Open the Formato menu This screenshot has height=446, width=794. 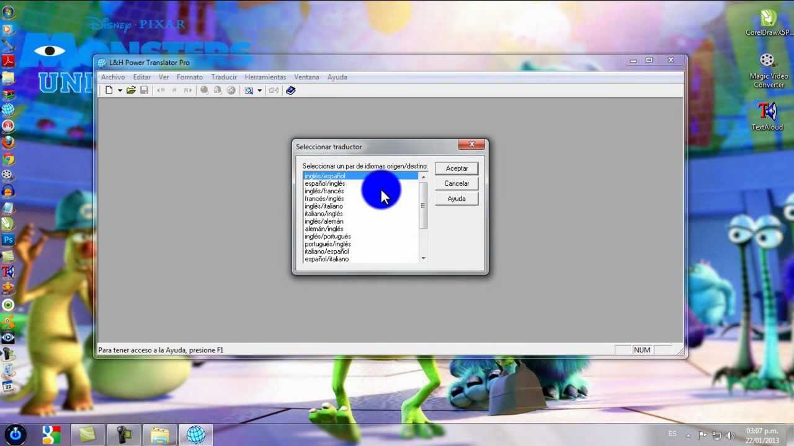tap(190, 77)
